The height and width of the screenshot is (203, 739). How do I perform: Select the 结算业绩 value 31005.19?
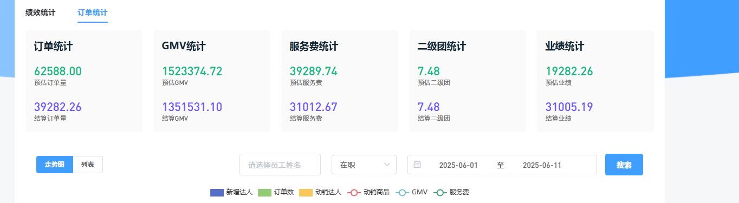click(x=569, y=107)
